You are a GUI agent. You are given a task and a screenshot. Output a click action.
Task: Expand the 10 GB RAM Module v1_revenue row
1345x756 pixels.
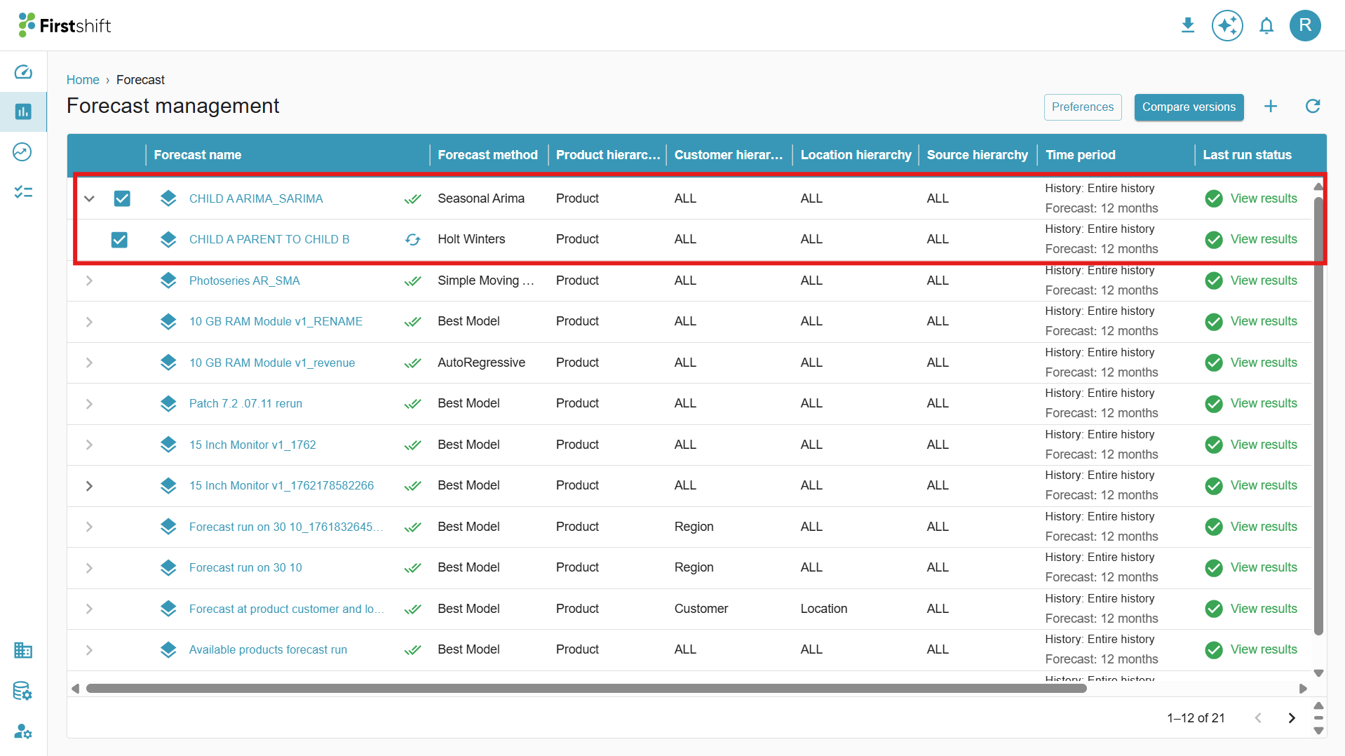(x=89, y=363)
